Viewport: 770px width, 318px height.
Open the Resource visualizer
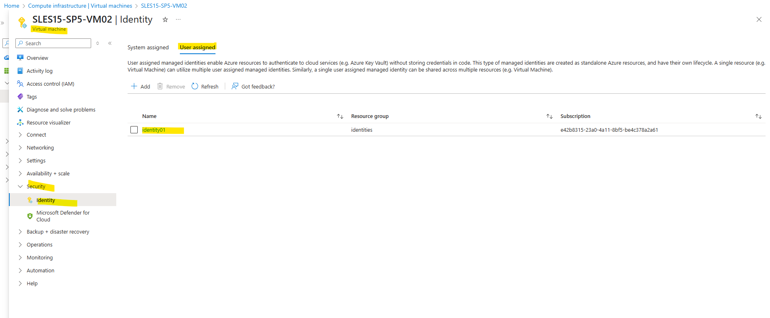coord(49,122)
